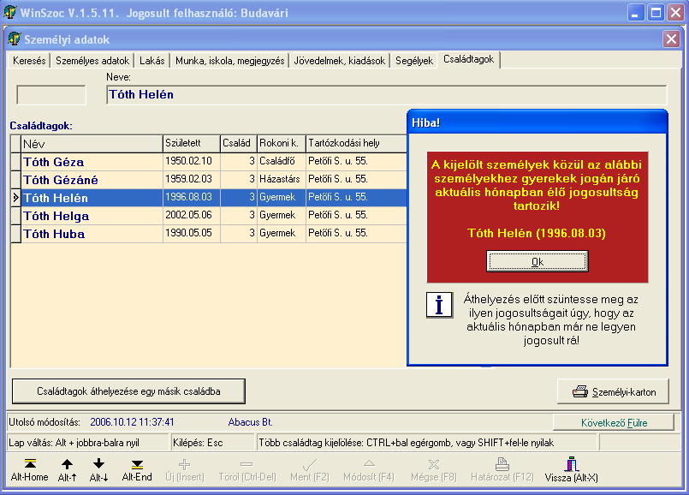689x495 pixels.
Task: Click the Tartózkodási hely column header
Action: pyautogui.click(x=356, y=144)
